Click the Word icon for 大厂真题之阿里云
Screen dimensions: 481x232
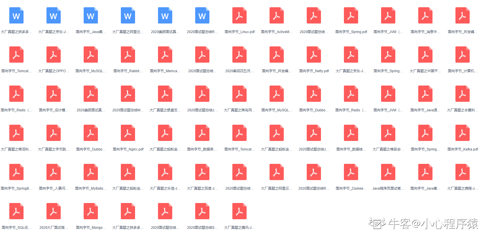128,15
